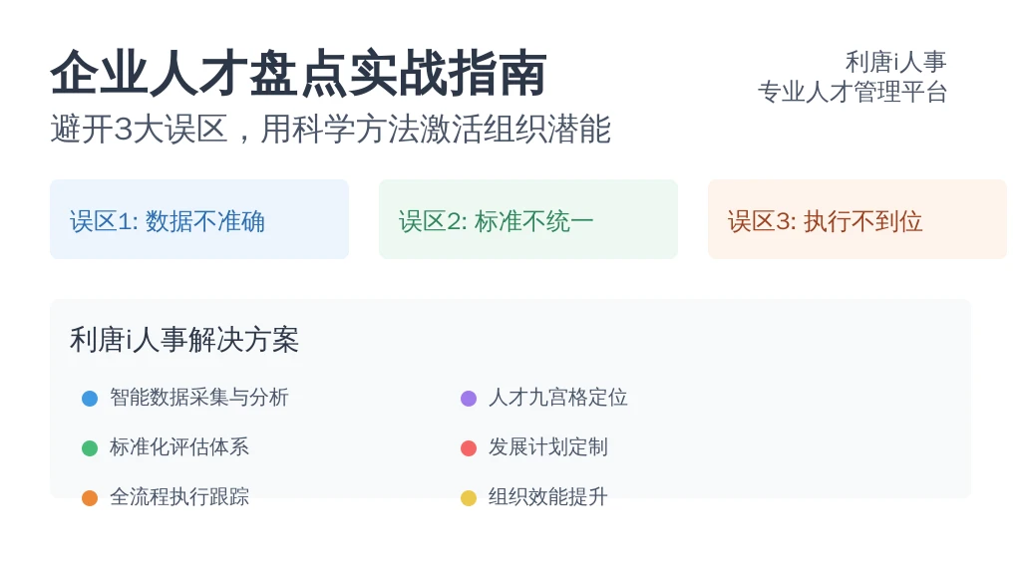The width and height of the screenshot is (1021, 574).
Task: Click the subtitle 避开3大误区，用科学方法激活组织潜能
Action: tap(331, 129)
